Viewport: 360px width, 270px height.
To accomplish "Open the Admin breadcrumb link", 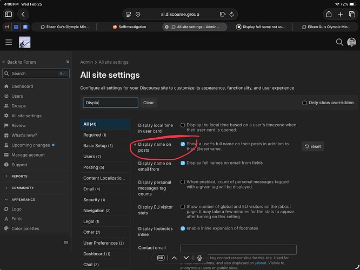I will [86, 62].
